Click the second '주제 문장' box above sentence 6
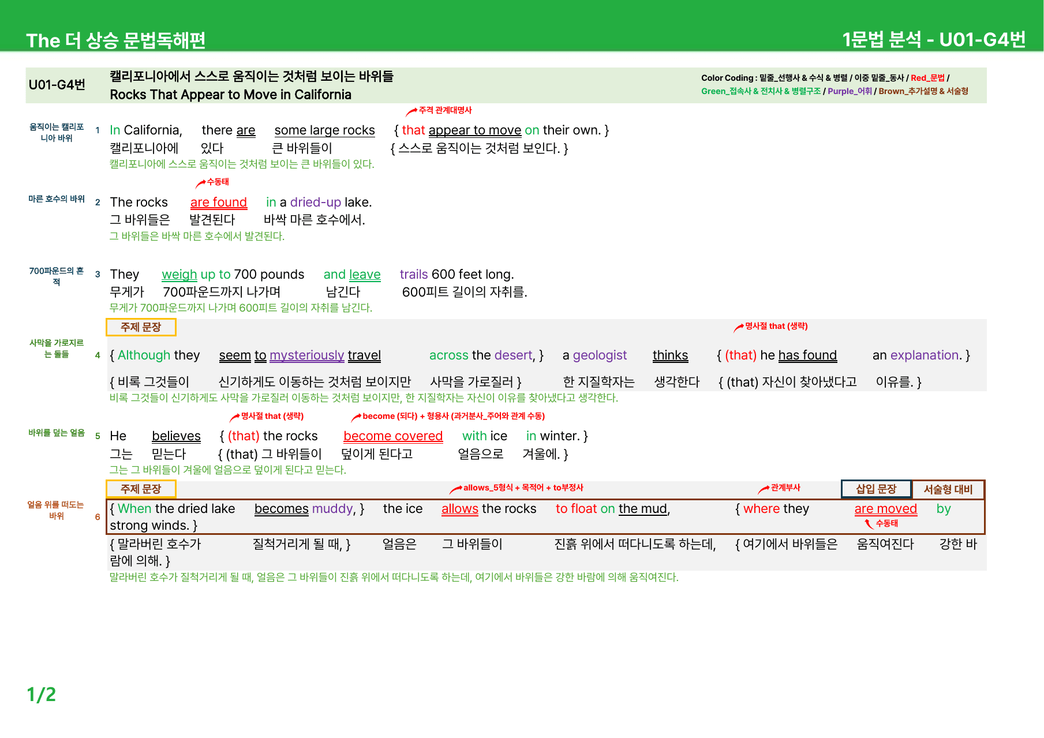This screenshot has width=1044, height=738. pyautogui.click(x=141, y=489)
